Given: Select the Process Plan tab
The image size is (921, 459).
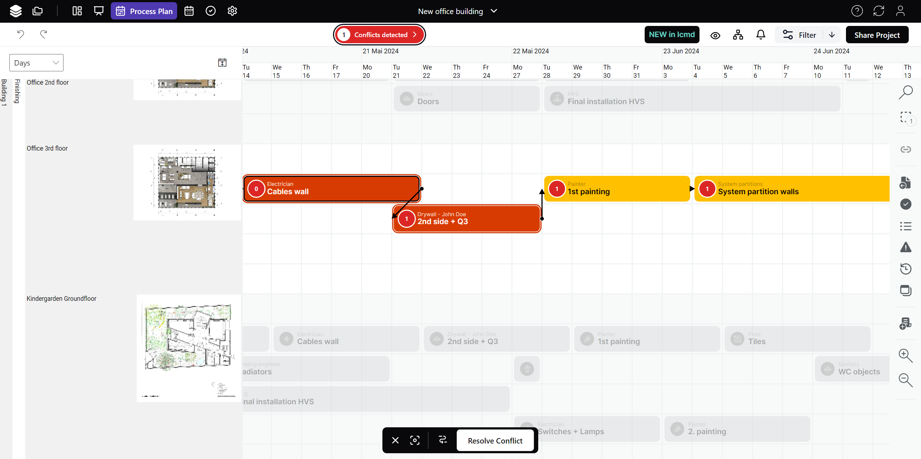Looking at the screenshot, I should [x=144, y=11].
